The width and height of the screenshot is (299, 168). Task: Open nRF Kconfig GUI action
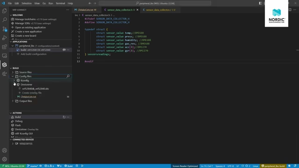tap(24, 133)
